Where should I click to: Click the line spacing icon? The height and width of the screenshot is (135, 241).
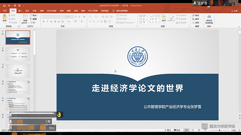point(111,16)
